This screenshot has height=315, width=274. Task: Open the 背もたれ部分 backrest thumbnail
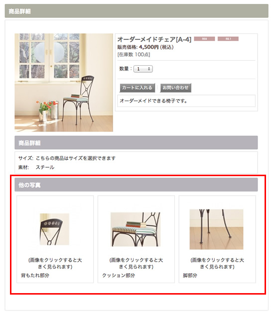coord(54,229)
